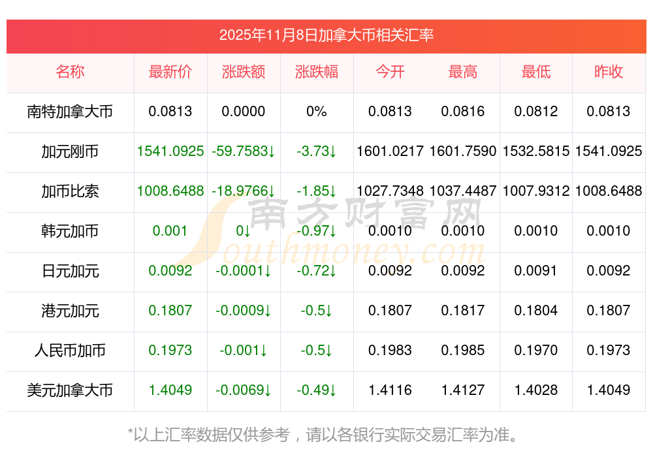
Task: Click the 最新价 column header
Action: [170, 72]
